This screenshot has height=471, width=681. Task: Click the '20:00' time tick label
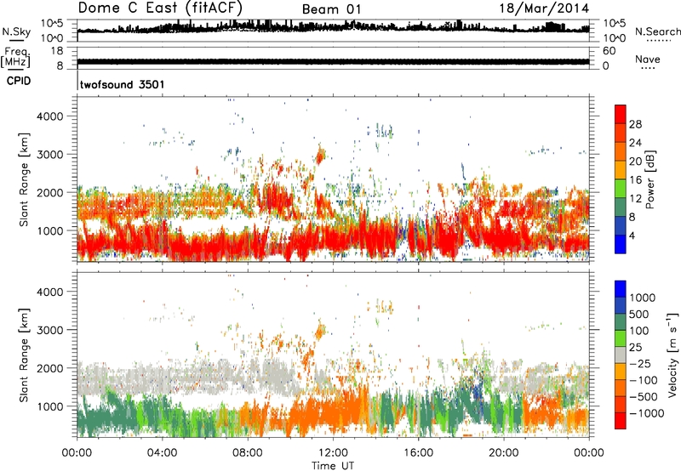(503, 453)
